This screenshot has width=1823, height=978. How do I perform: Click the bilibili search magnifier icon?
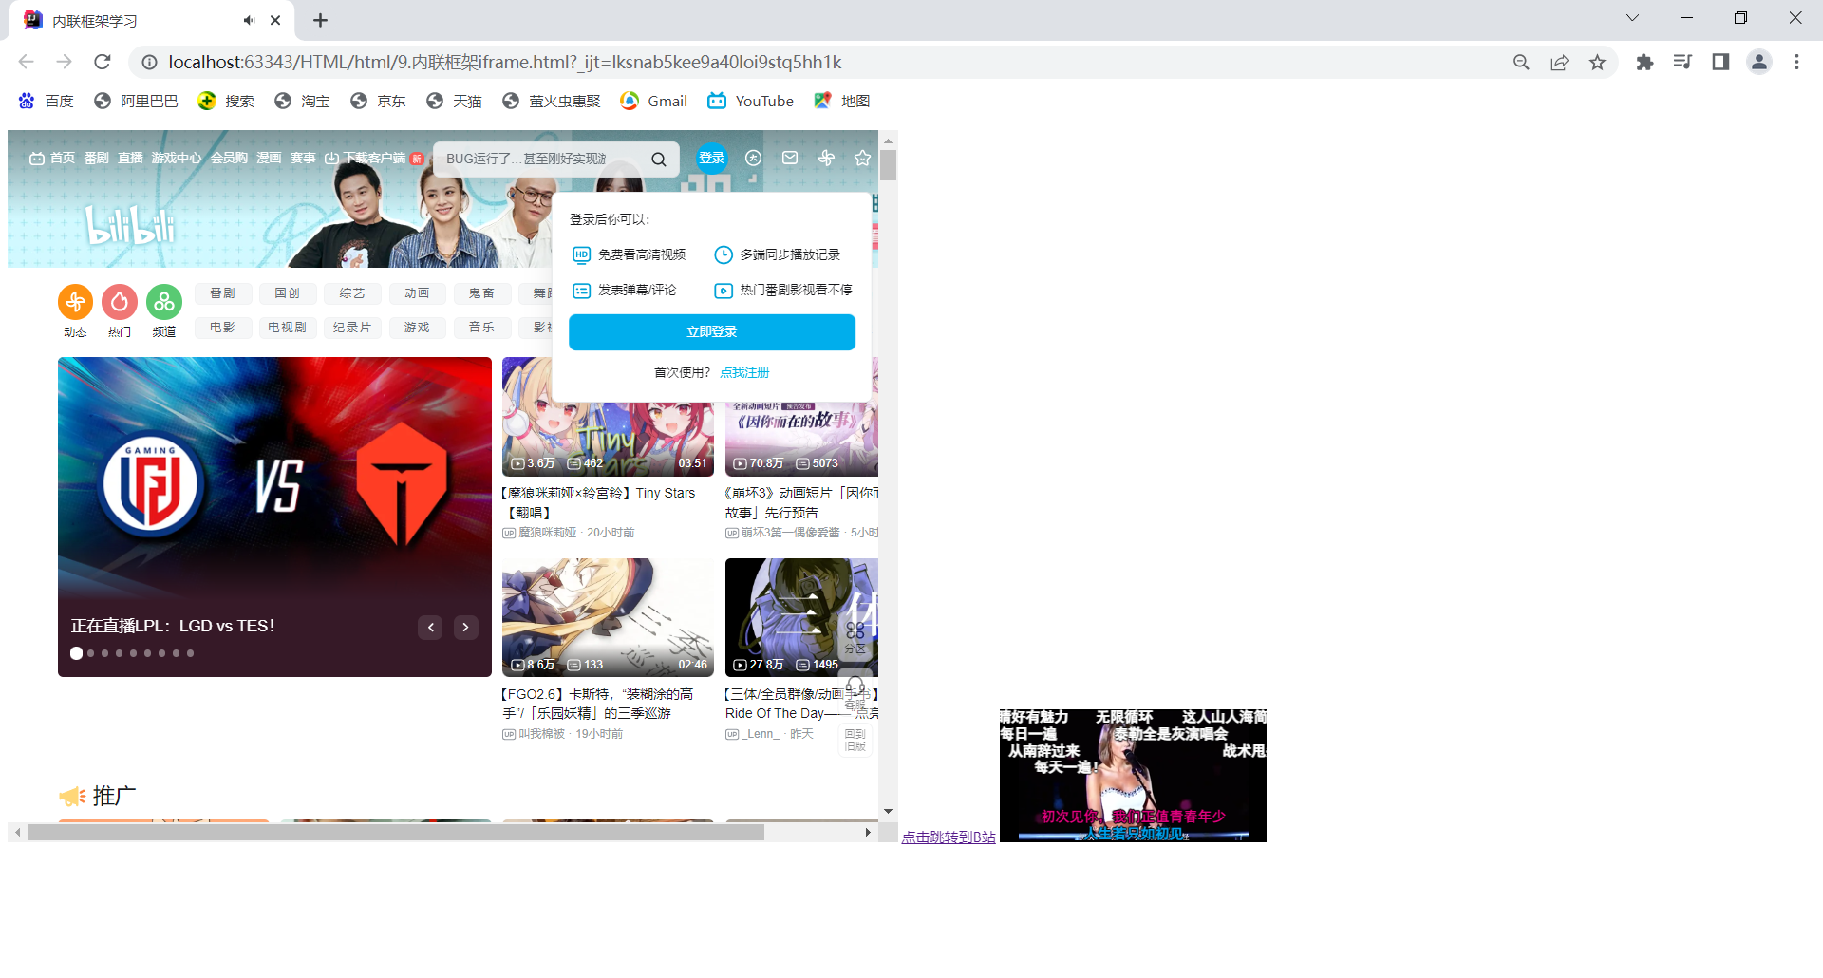(658, 160)
